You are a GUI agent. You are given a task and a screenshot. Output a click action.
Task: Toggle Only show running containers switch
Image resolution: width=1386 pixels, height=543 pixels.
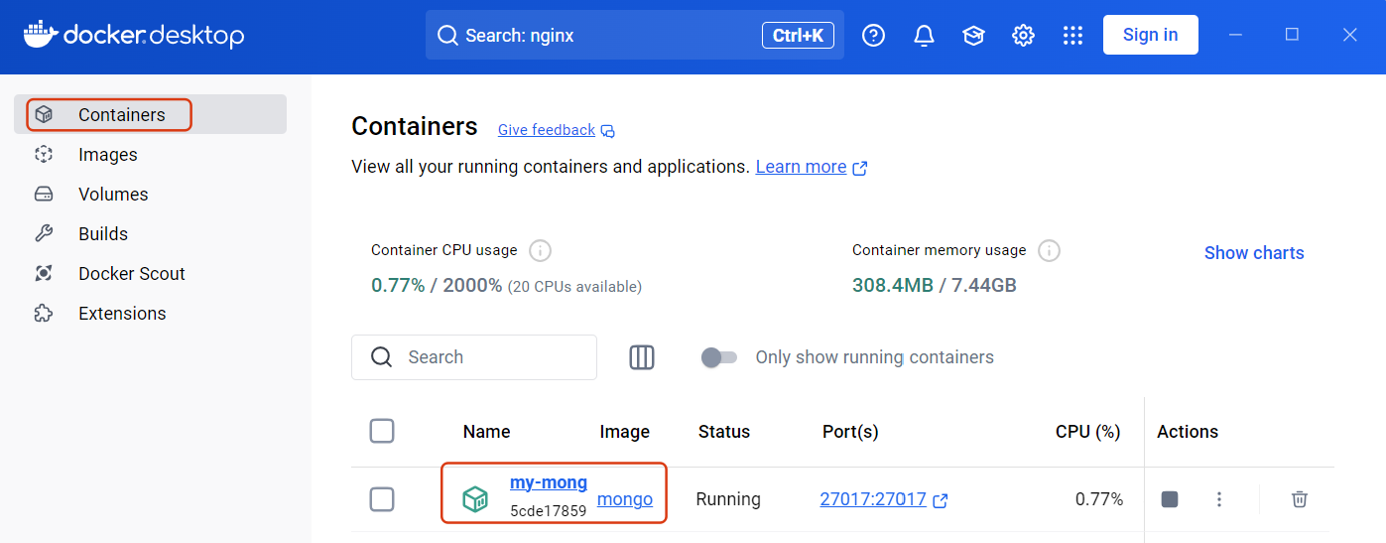[x=719, y=357]
